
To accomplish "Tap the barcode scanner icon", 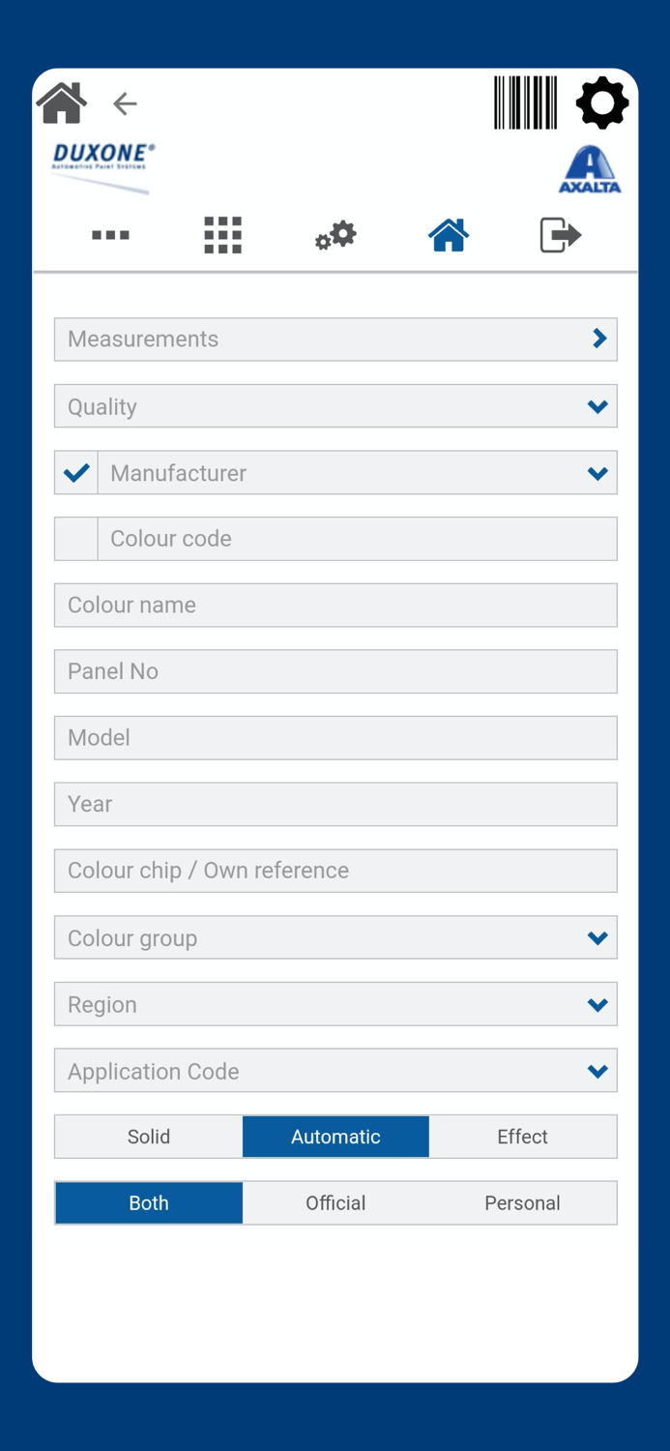I will pyautogui.click(x=525, y=103).
